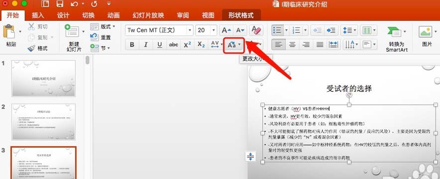Toggle Italic formatting
This screenshot has width=440, height=179.
[x=146, y=45]
